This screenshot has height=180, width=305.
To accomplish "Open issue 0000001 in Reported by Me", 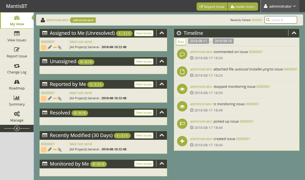I will coord(48,93).
